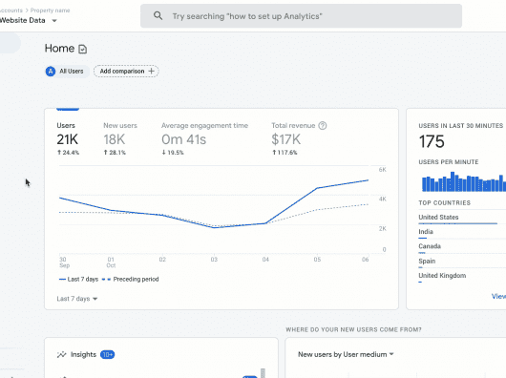Open Total revenue help question icon
This screenshot has height=378, width=506.
tap(323, 126)
